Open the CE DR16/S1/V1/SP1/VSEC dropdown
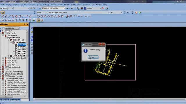 point(64,8)
